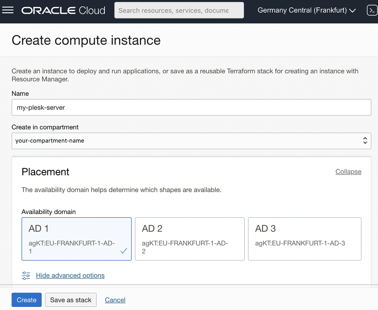This screenshot has width=378, height=310.
Task: Click the search resources field
Action: [179, 10]
